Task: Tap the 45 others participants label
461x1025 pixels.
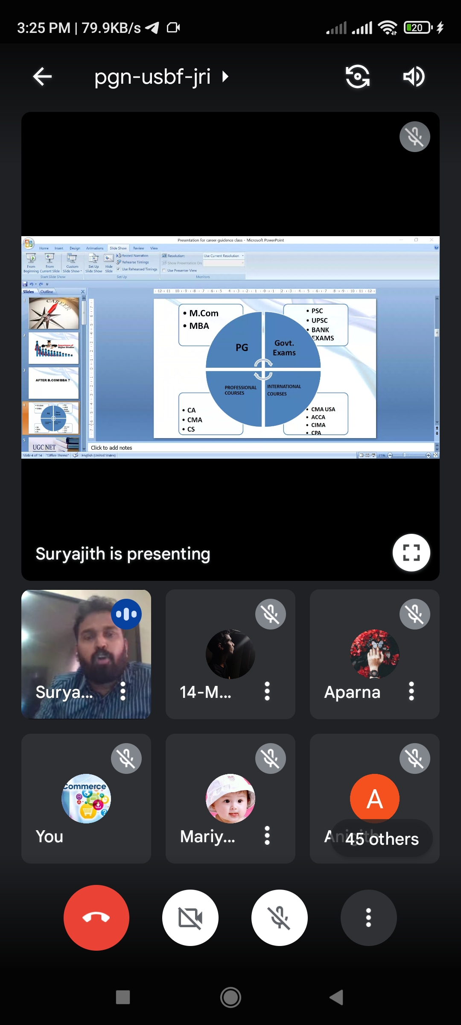Action: [x=382, y=839]
